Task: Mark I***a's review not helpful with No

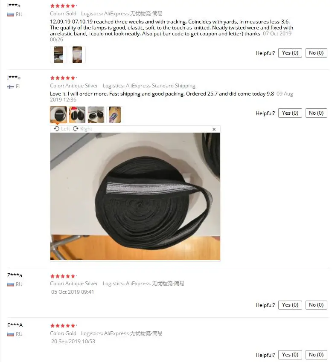Action: (316, 53)
